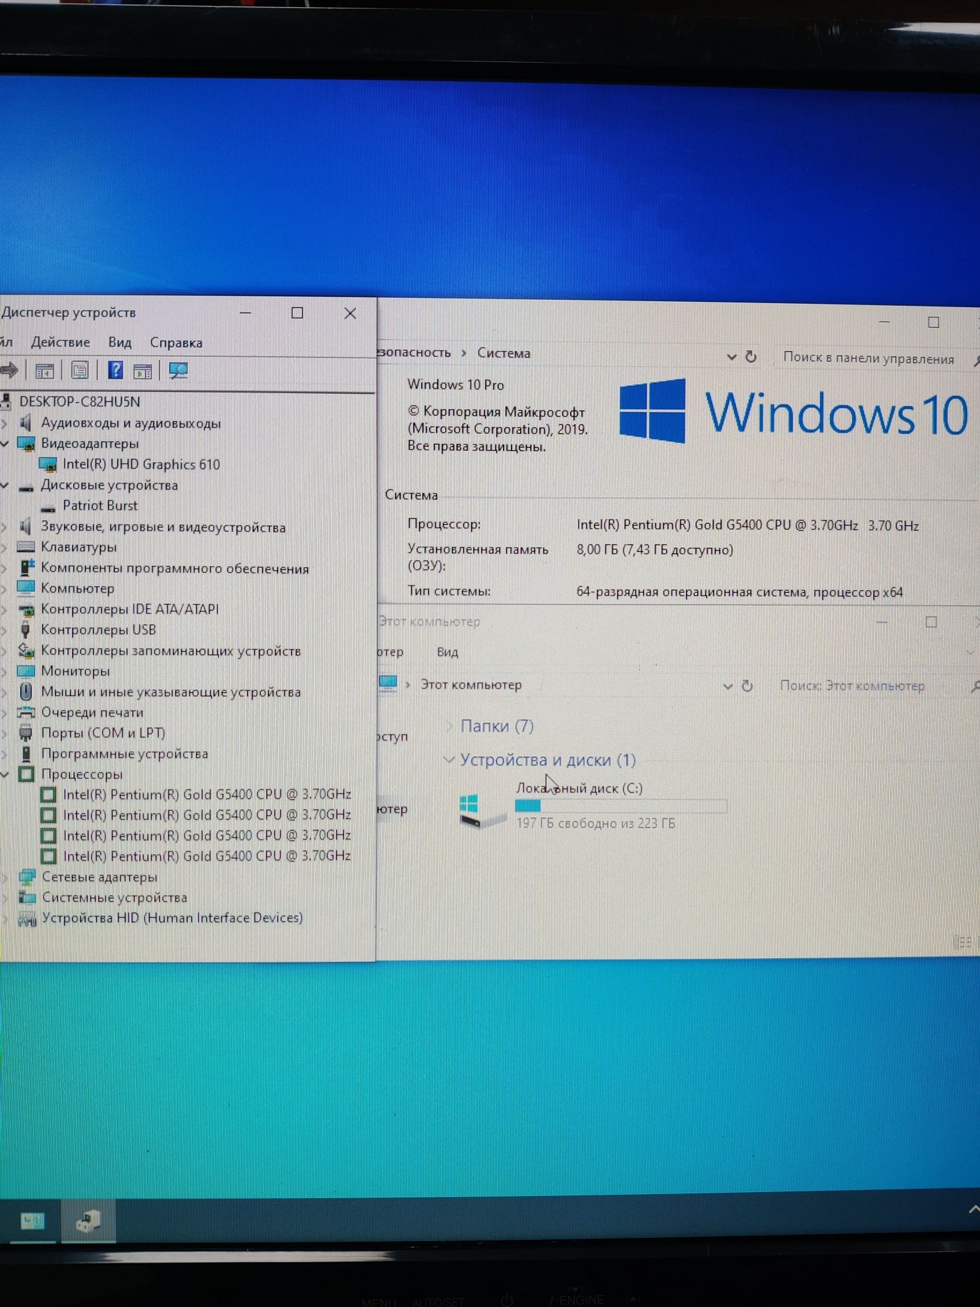
Task: Show hidden tray icons arrow on taskbar
Action: tap(973, 1210)
